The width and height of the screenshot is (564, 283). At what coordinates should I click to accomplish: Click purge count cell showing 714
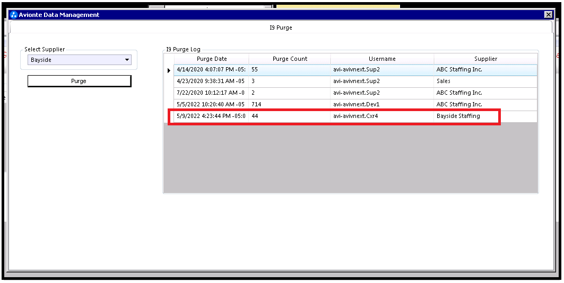pos(290,104)
